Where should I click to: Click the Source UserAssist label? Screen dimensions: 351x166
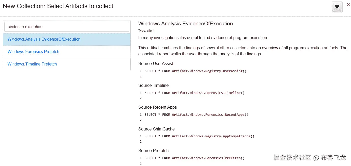[156, 64]
